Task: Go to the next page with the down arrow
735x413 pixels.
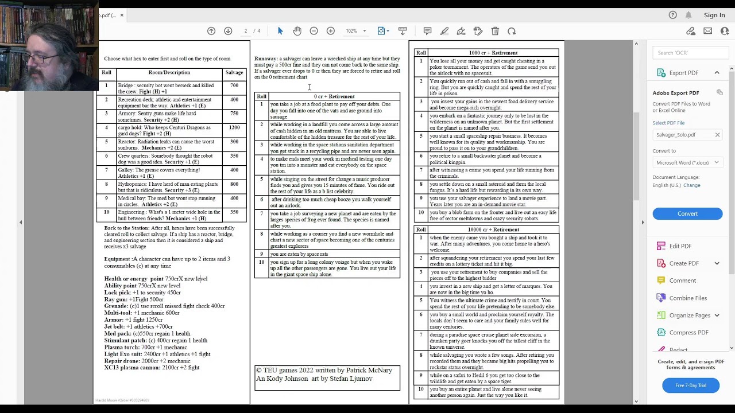Action: coord(228,31)
